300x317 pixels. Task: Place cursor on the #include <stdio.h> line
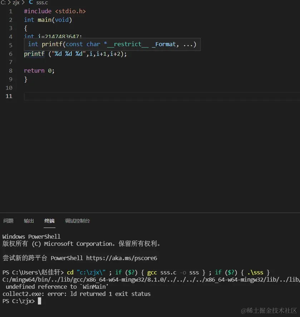point(54,11)
